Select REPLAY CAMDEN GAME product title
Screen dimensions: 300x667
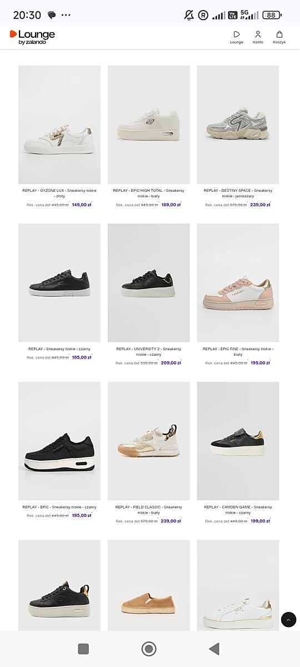pyautogui.click(x=238, y=510)
